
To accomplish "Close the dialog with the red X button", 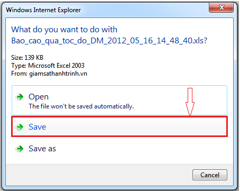I will (x=221, y=7).
